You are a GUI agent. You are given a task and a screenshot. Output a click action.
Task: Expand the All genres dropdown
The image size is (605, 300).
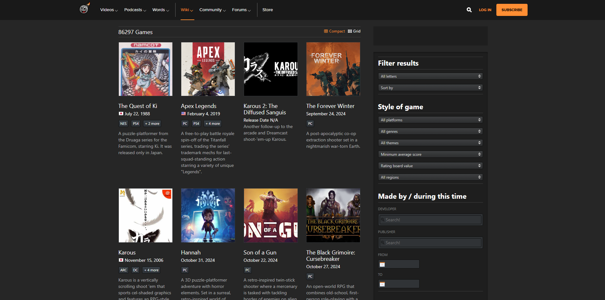click(x=430, y=132)
